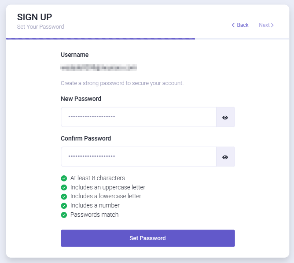This screenshot has width=294, height=263.
Task: Click the SIGN UP heading
Action: point(34,17)
